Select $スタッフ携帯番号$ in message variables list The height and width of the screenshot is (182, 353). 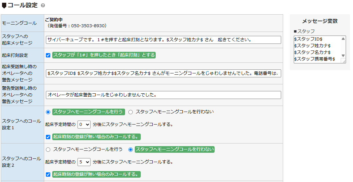pyautogui.click(x=314, y=59)
